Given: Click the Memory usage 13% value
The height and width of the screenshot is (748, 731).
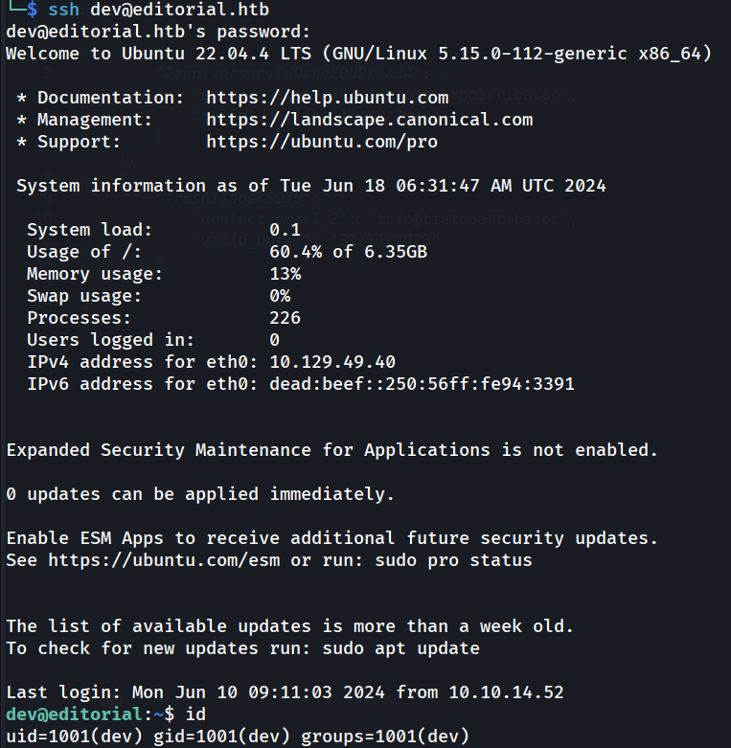Looking at the screenshot, I should tap(285, 274).
